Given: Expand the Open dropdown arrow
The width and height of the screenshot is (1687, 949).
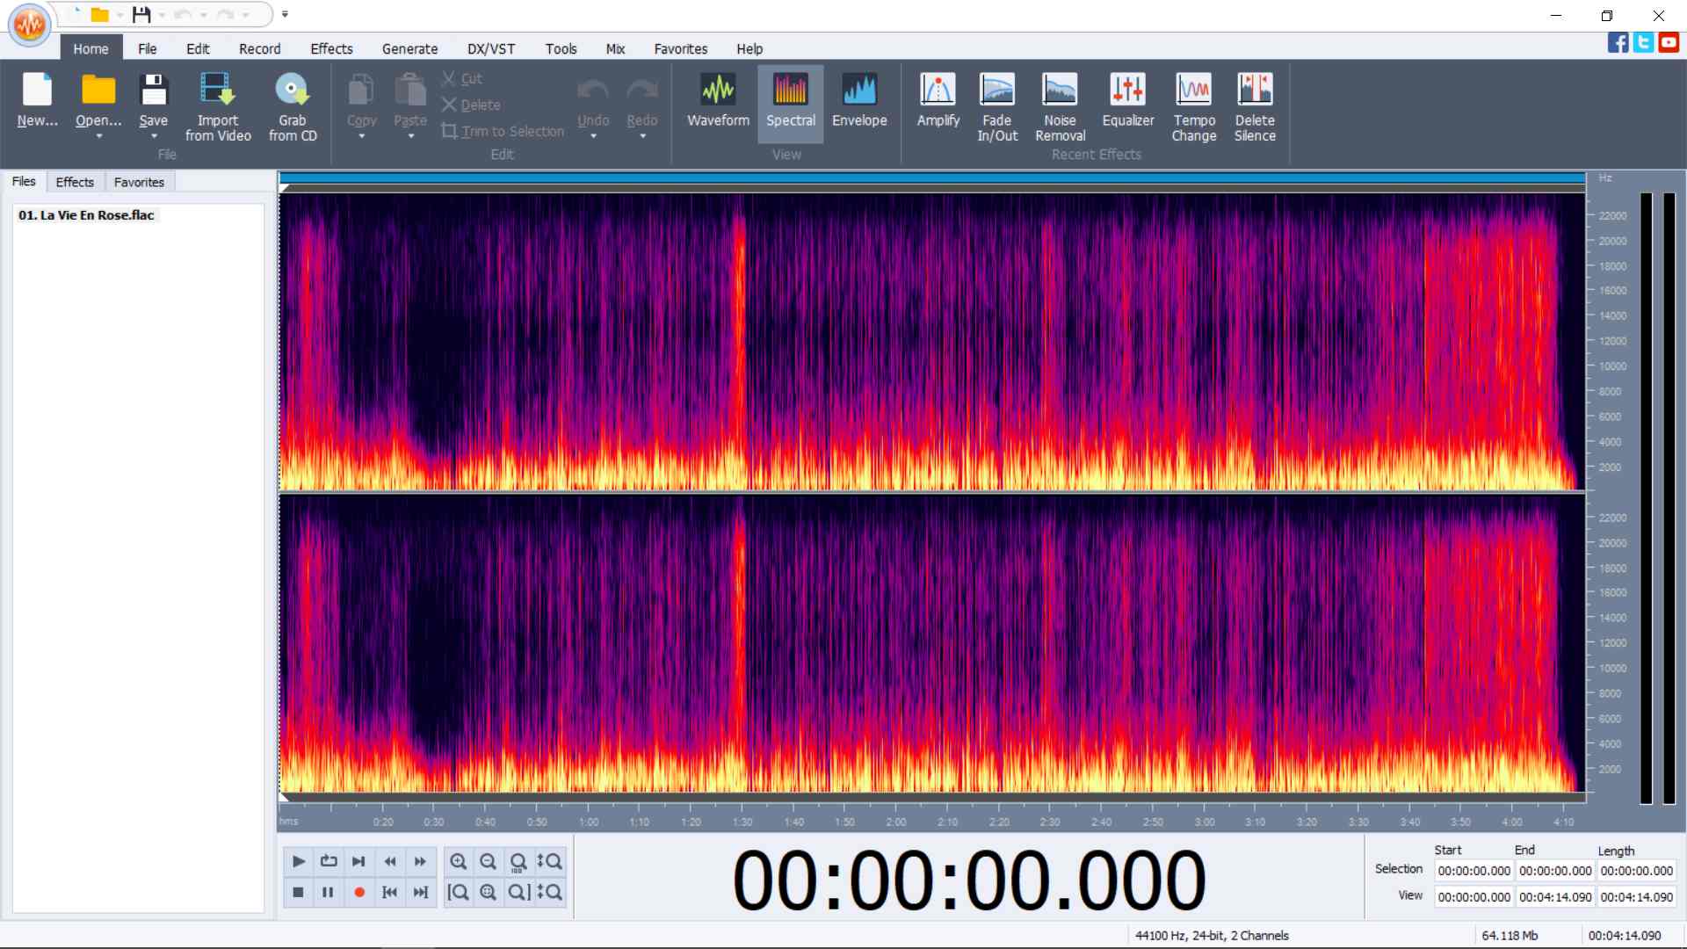Looking at the screenshot, I should click(98, 136).
